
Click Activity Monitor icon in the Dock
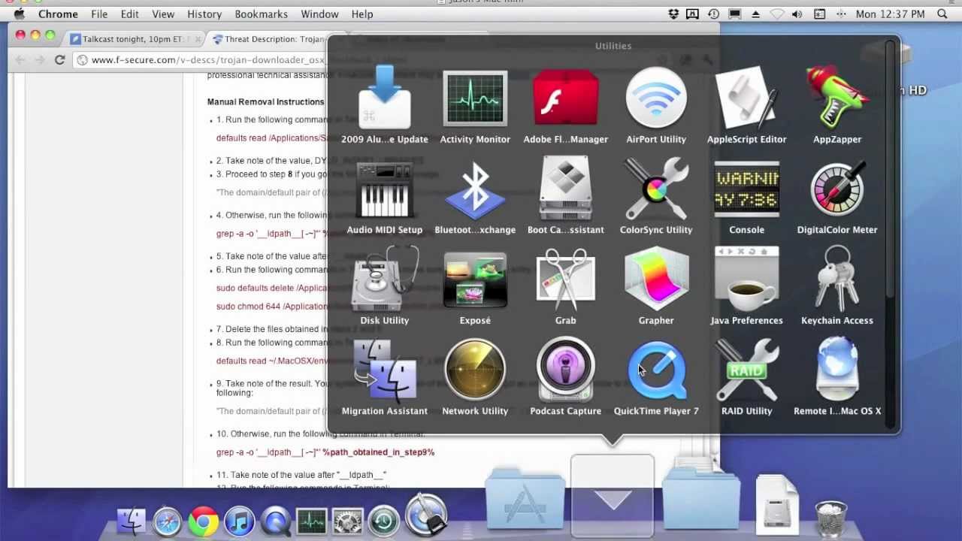point(312,521)
